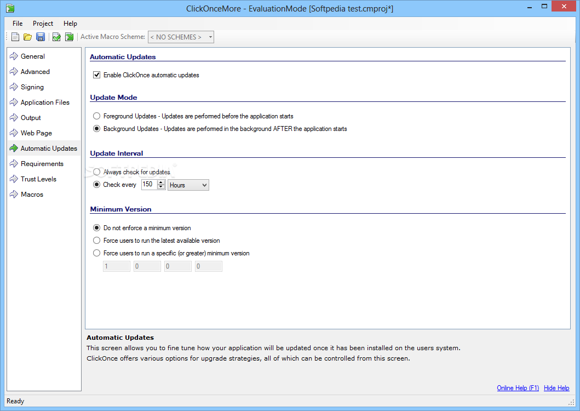The height and width of the screenshot is (411, 580).
Task: Increase the check interval with up arrow
Action: point(161,182)
